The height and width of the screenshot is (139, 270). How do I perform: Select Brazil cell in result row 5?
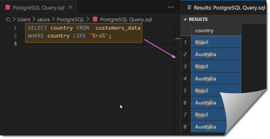216,91
